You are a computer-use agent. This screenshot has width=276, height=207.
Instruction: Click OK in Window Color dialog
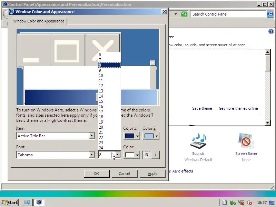click(x=97, y=174)
